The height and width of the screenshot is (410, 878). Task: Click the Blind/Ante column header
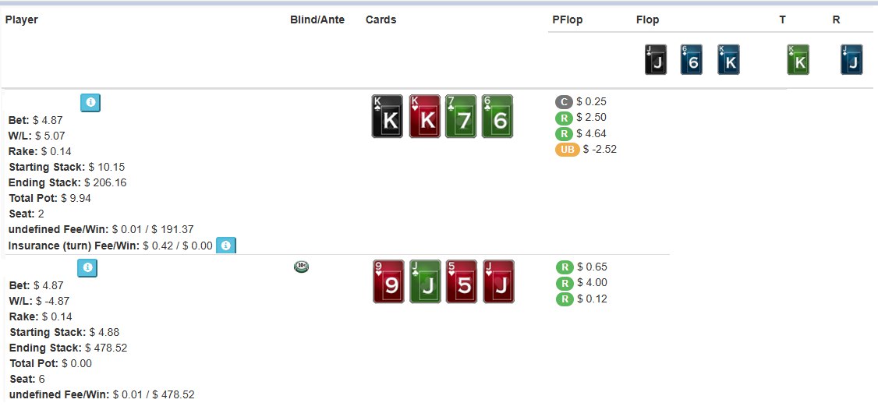(317, 19)
